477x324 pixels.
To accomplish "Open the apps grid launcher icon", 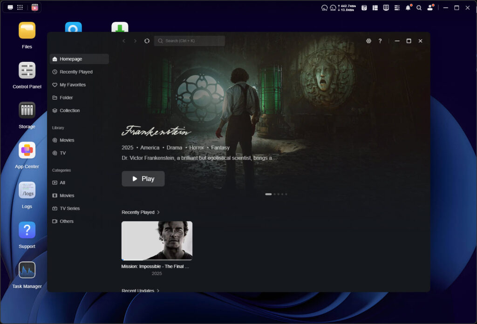I will coord(20,7).
